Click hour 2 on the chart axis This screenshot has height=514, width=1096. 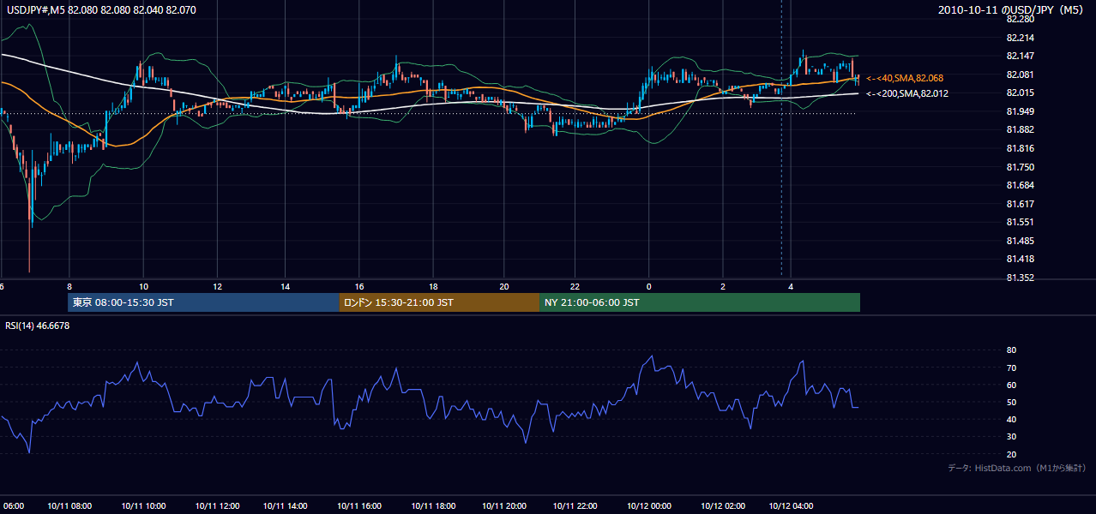[x=723, y=286]
